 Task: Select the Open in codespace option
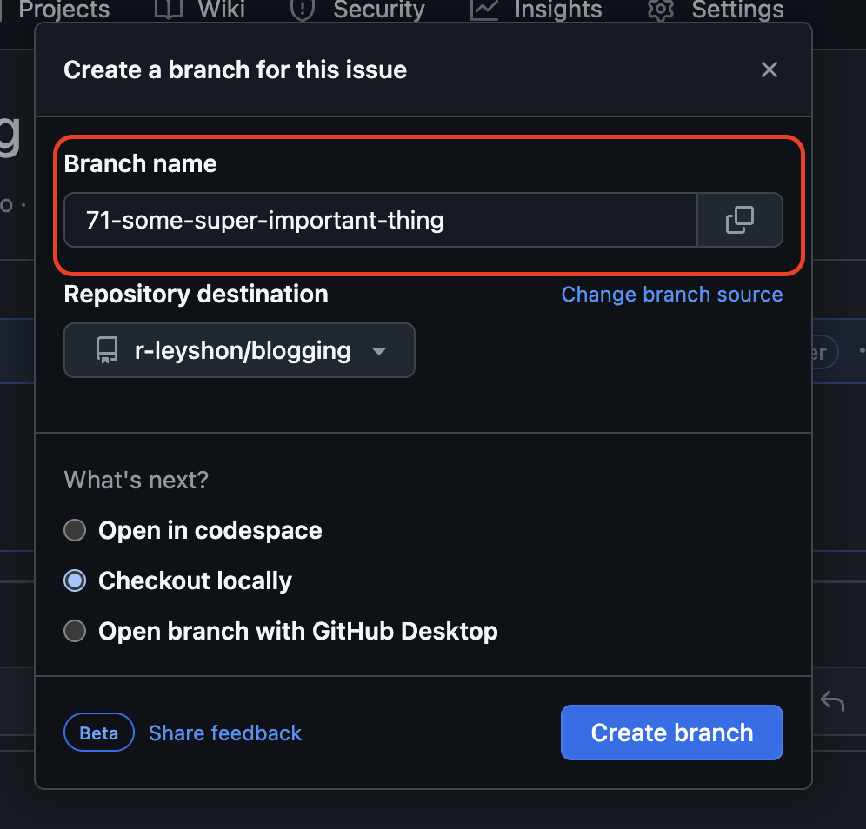click(76, 530)
